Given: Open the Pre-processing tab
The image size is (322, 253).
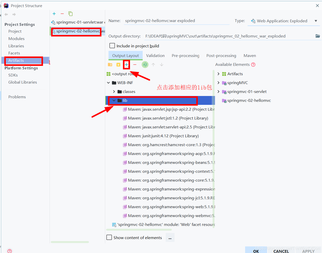Looking at the screenshot, I should click(x=185, y=56).
